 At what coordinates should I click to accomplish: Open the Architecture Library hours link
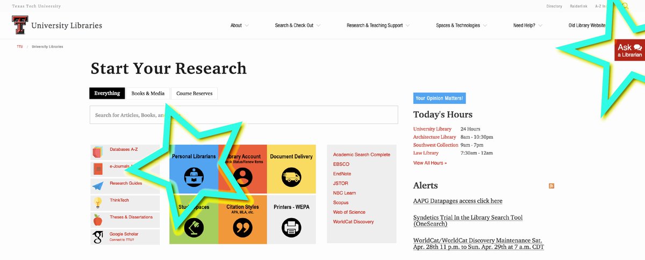coord(434,137)
